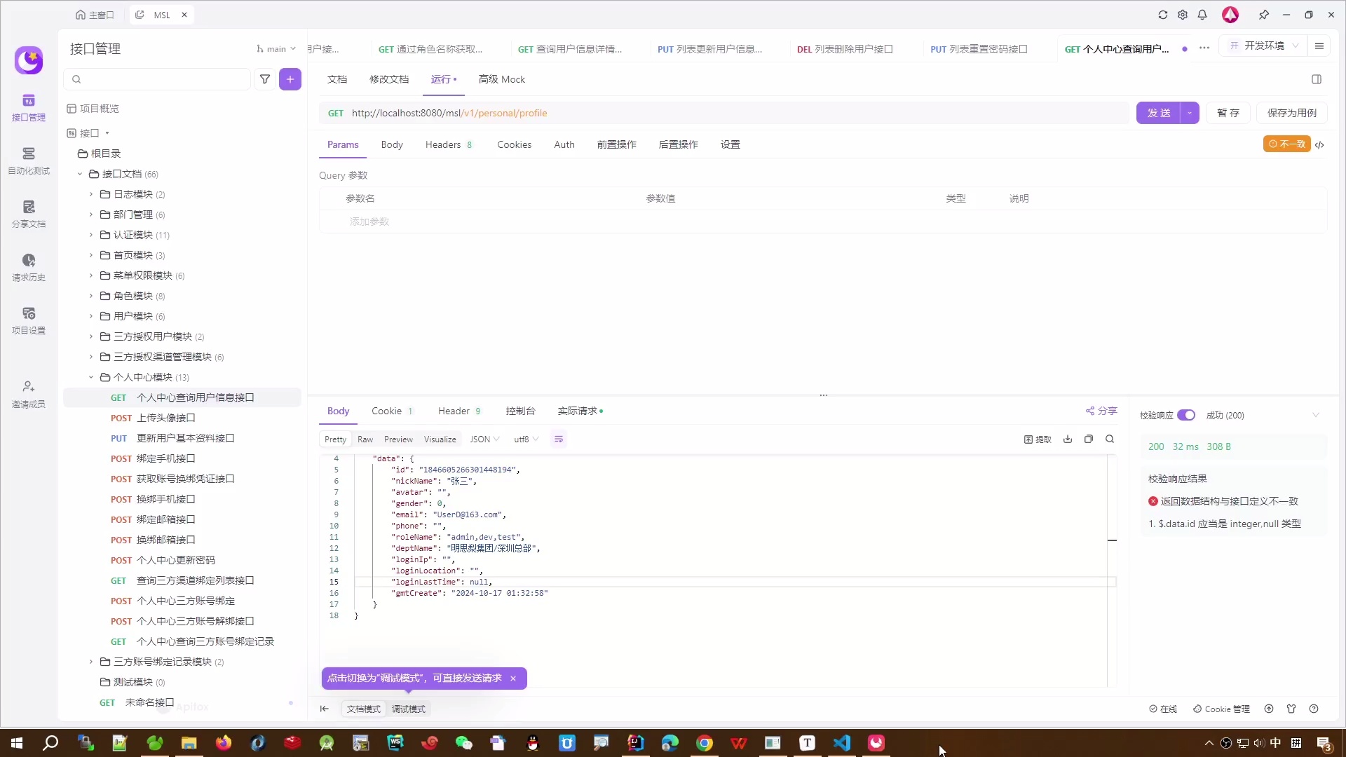
Task: Switch to the 高级 Mock tab
Action: 502,79
